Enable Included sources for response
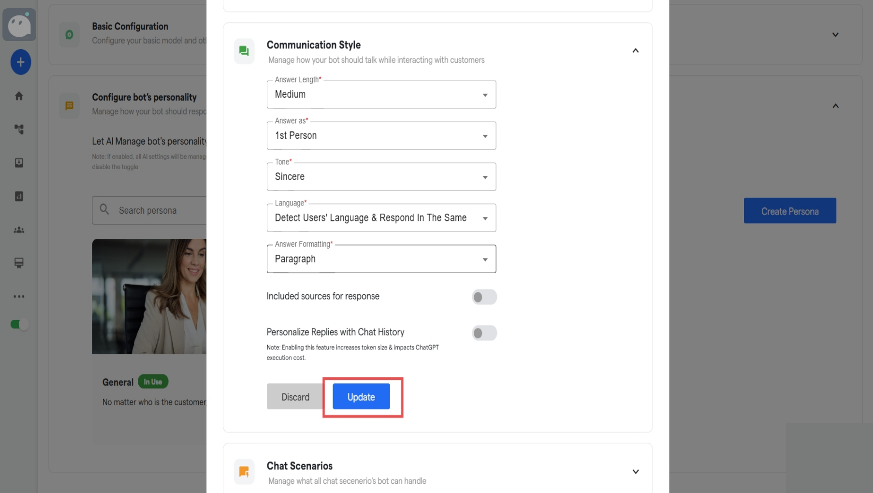 tap(484, 297)
